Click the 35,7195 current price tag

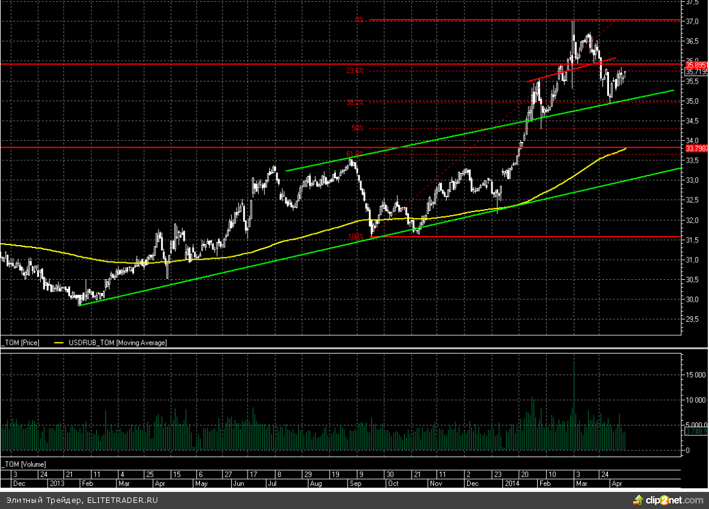(697, 72)
